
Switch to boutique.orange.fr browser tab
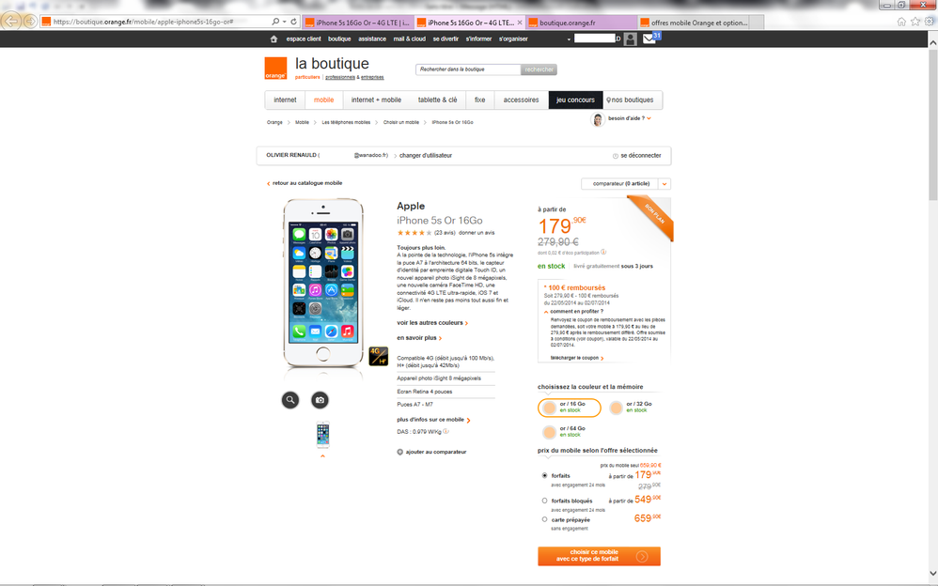(x=582, y=23)
